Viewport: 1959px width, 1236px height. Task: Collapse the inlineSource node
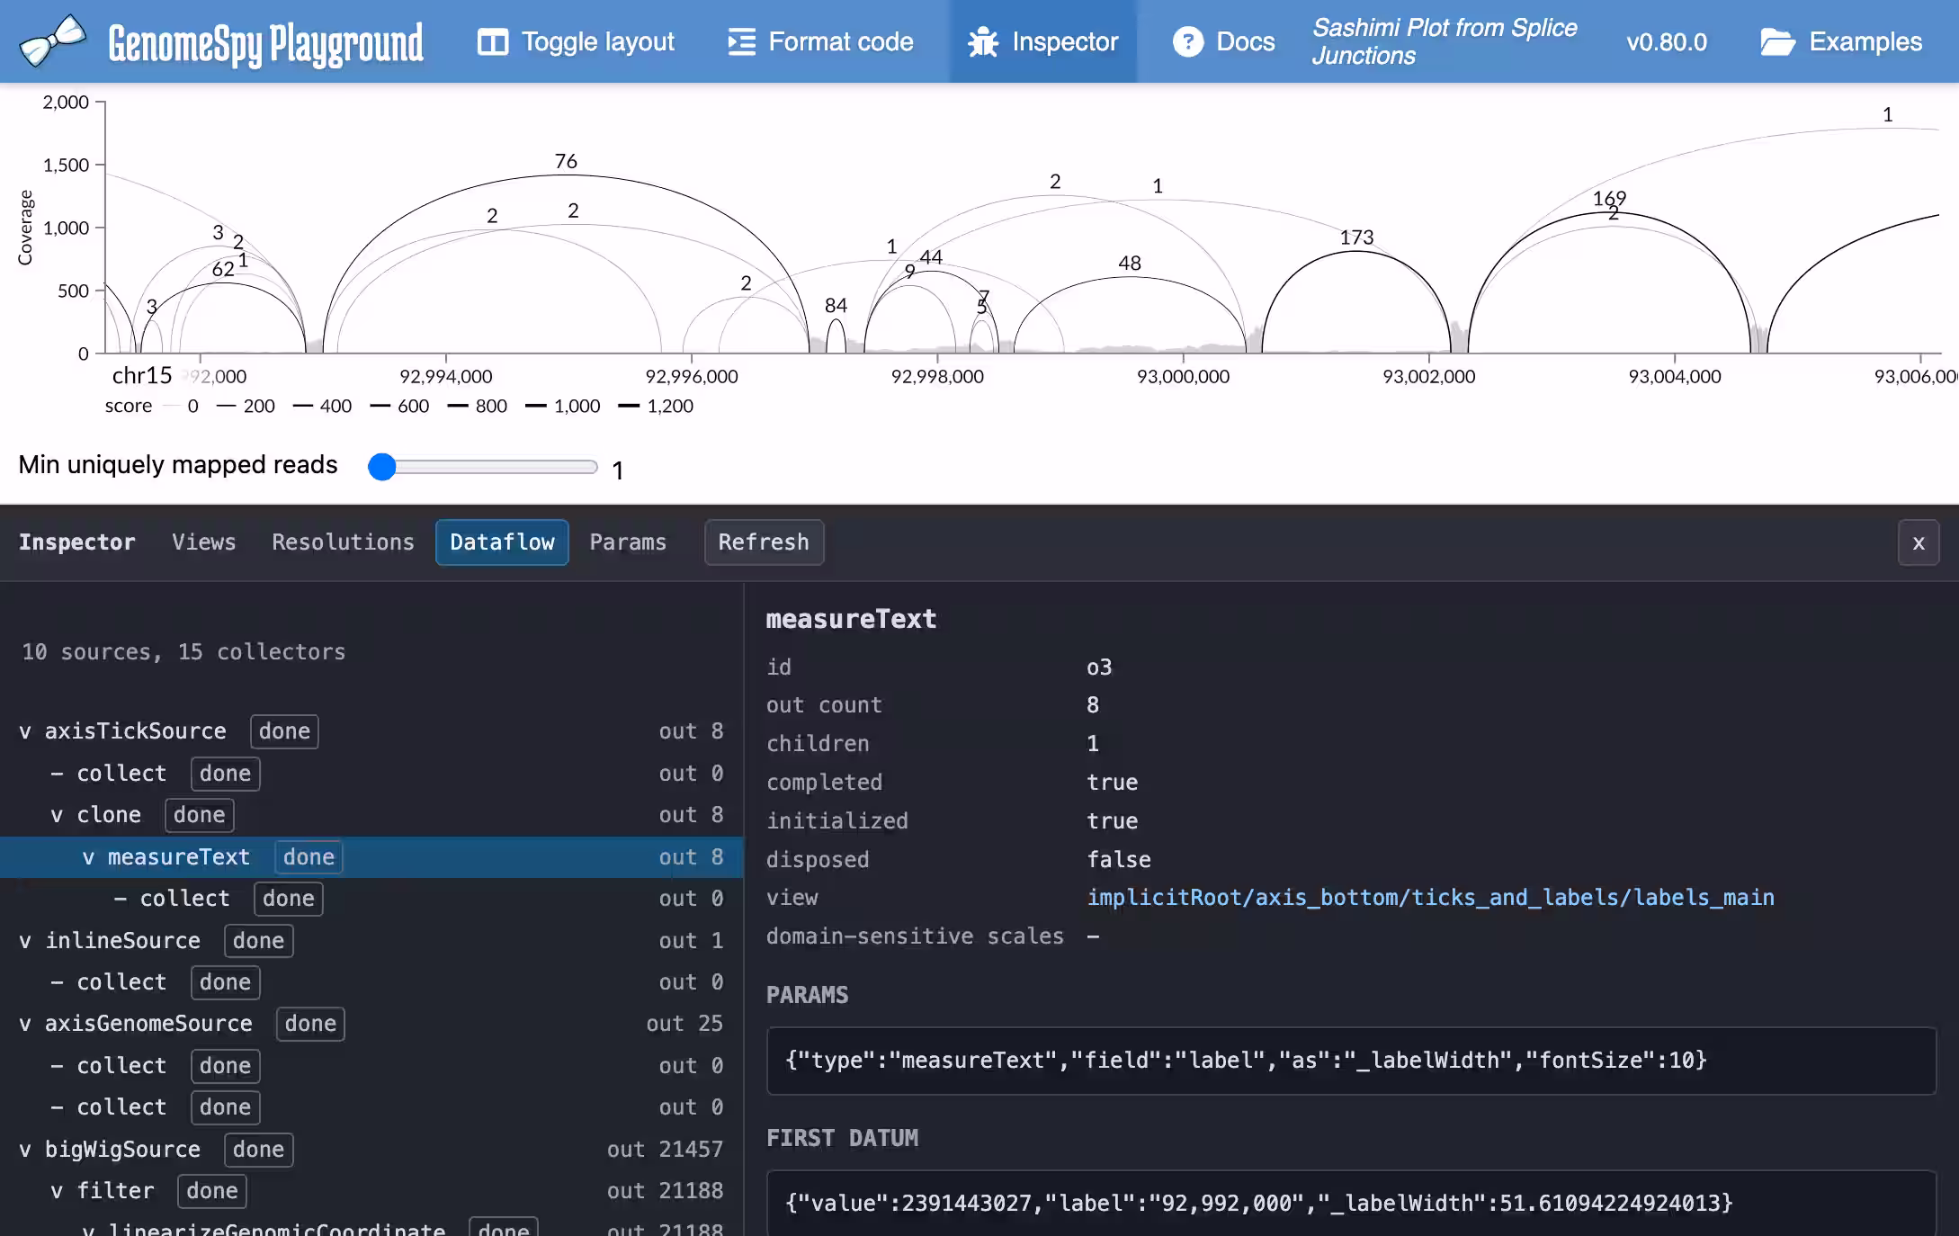coord(25,942)
